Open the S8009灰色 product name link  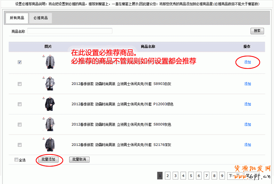pyautogui.click(x=121, y=125)
